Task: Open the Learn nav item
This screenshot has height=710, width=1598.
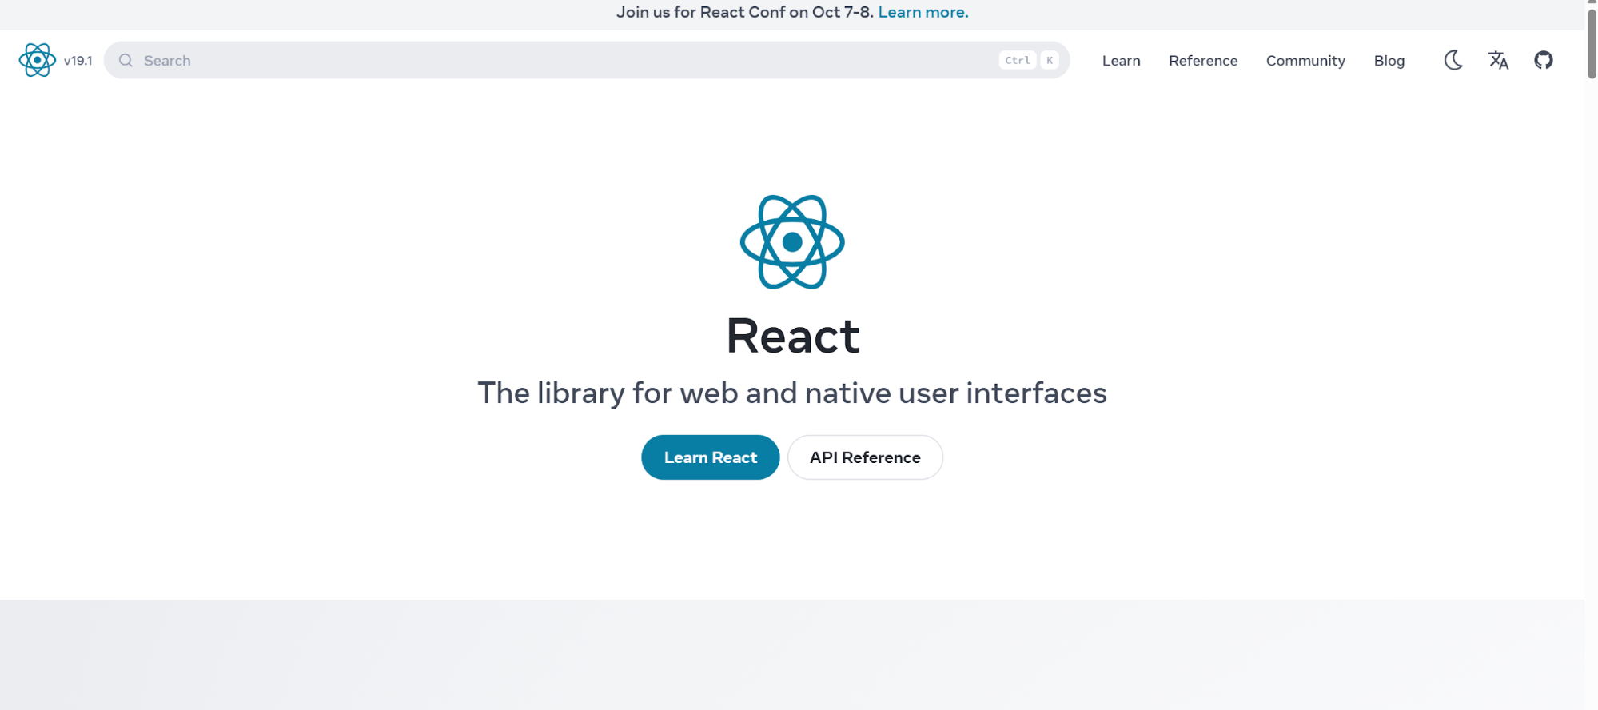Action: [1121, 61]
